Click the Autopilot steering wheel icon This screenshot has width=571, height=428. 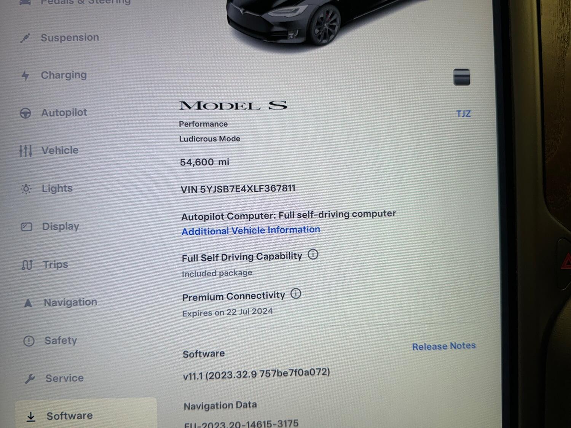(26, 113)
